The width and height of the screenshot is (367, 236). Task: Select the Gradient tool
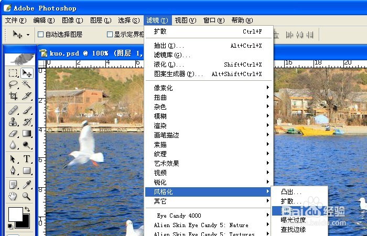point(27,133)
